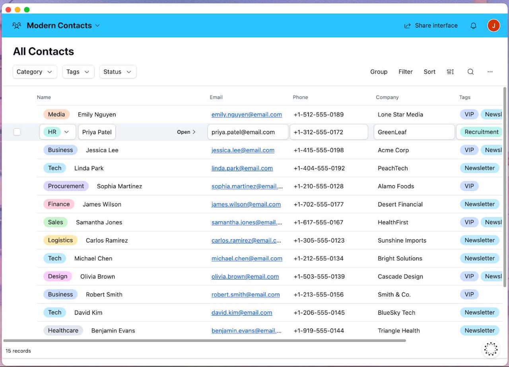509x367 pixels.
Task: Open the Filter menu
Action: coord(406,72)
